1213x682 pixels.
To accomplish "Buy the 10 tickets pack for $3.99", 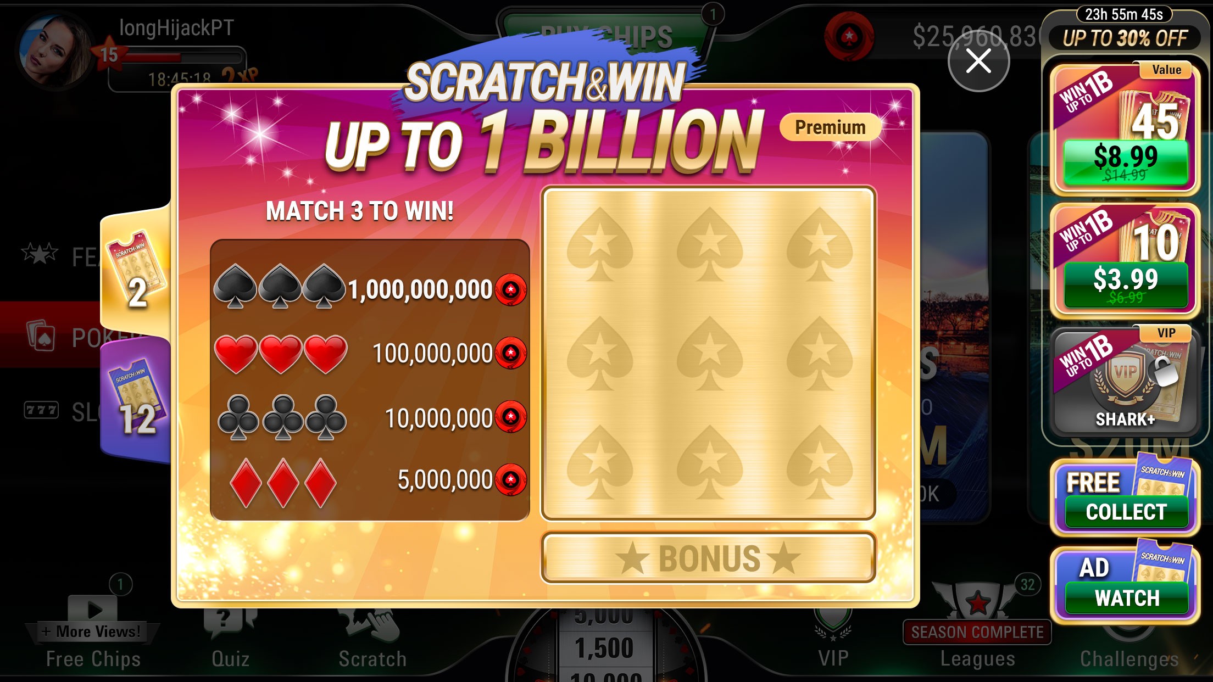I will [1125, 261].
